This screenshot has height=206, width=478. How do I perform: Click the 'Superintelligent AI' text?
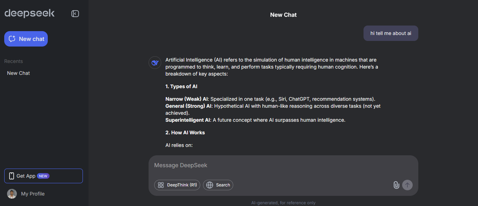point(188,120)
